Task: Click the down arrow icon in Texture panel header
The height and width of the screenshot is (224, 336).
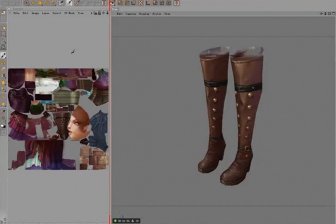Action: [108, 13]
